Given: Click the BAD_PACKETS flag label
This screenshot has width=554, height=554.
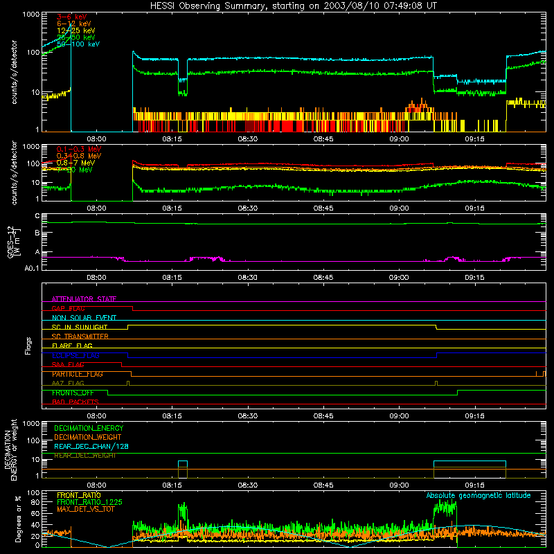Looking at the screenshot, I should [x=75, y=402].
